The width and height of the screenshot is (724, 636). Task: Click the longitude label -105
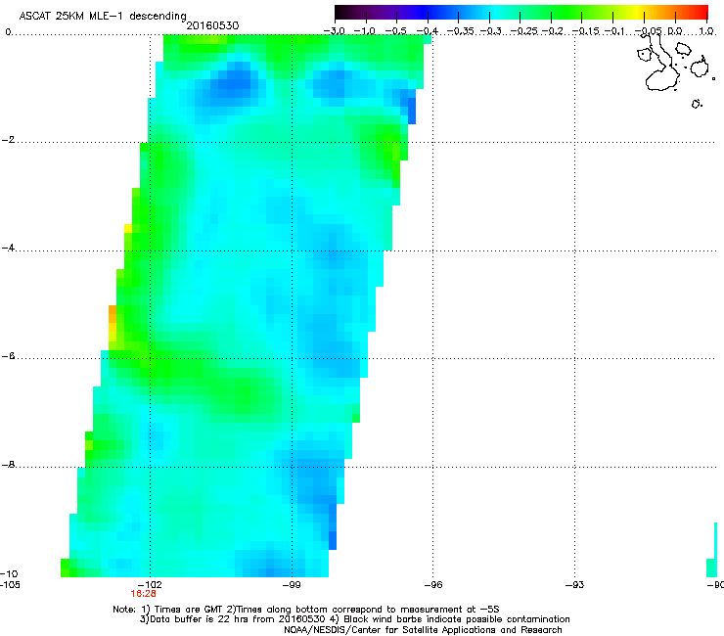pos(10,584)
